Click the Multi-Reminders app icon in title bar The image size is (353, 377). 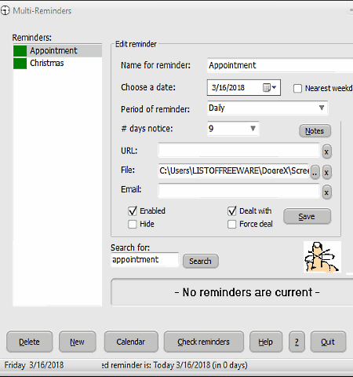pos(5,10)
